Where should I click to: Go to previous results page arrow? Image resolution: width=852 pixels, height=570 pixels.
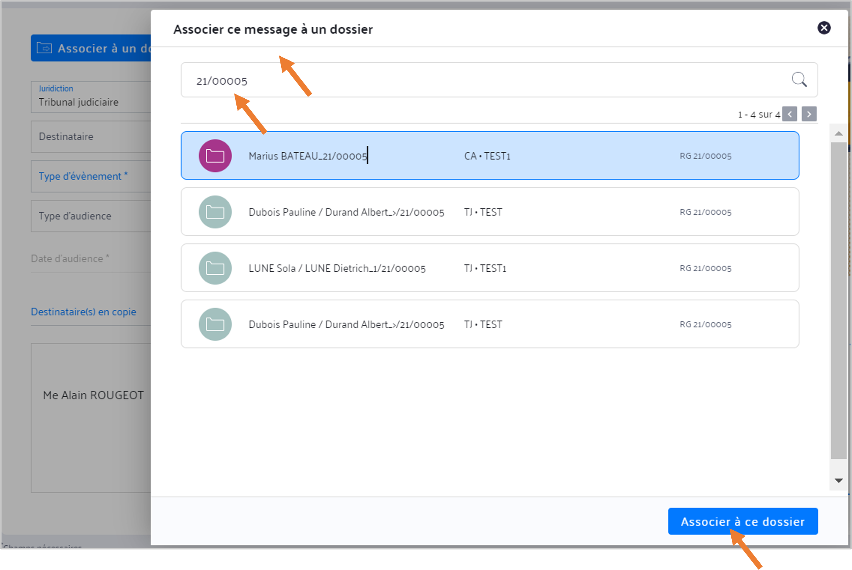pyautogui.click(x=790, y=114)
